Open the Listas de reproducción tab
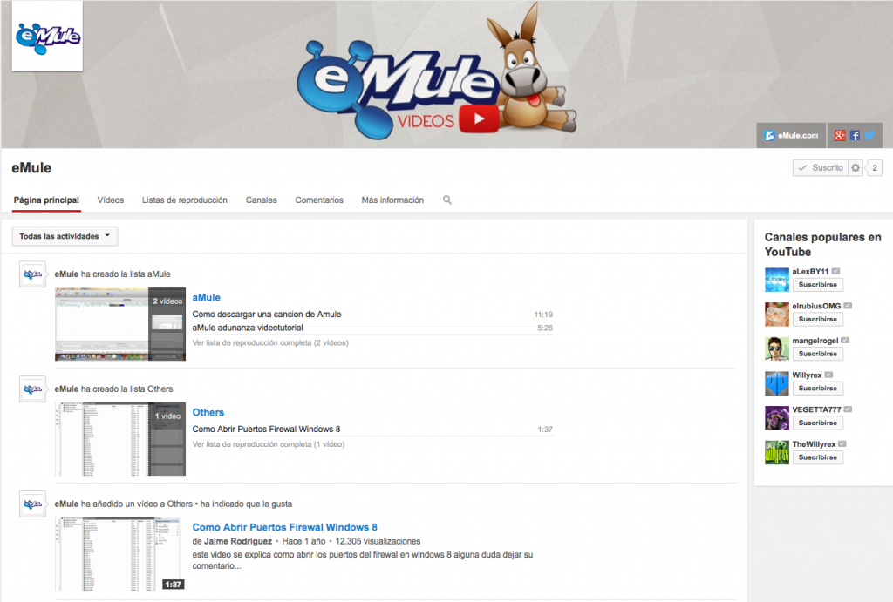The width and height of the screenshot is (893, 602). point(185,200)
